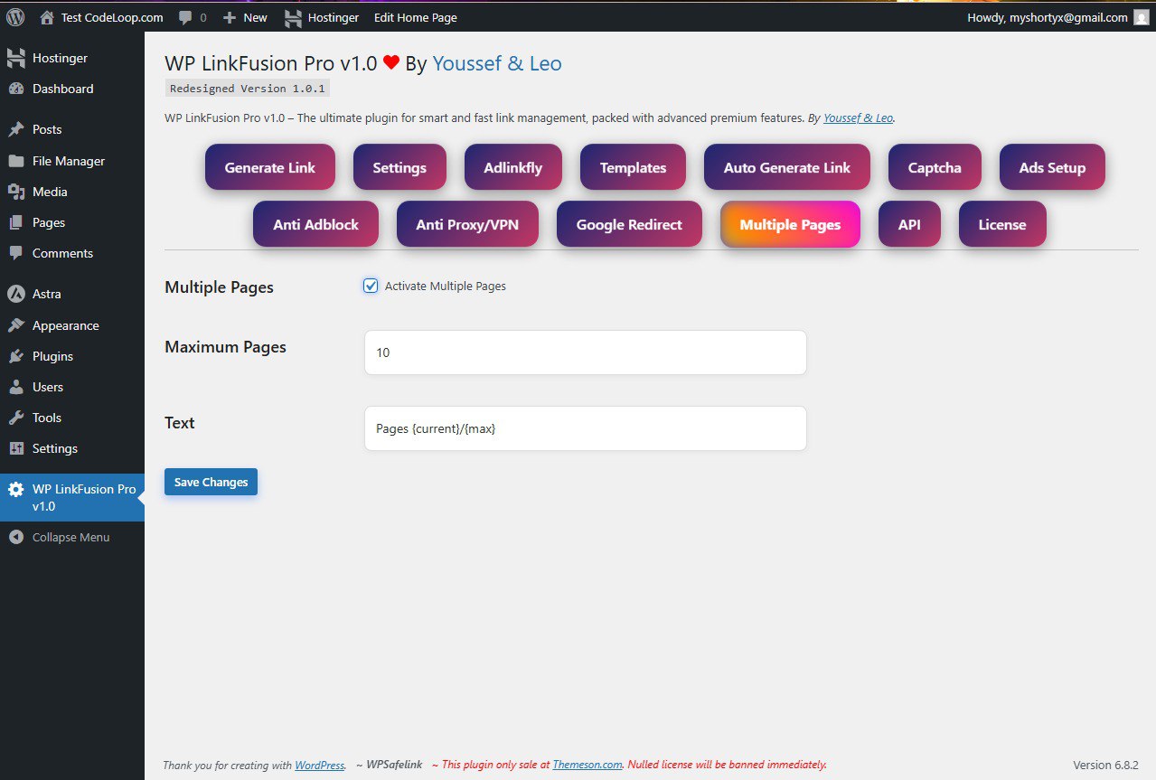Click the WP LinkFusion Pro gear icon
The width and height of the screenshot is (1156, 780).
(x=16, y=489)
